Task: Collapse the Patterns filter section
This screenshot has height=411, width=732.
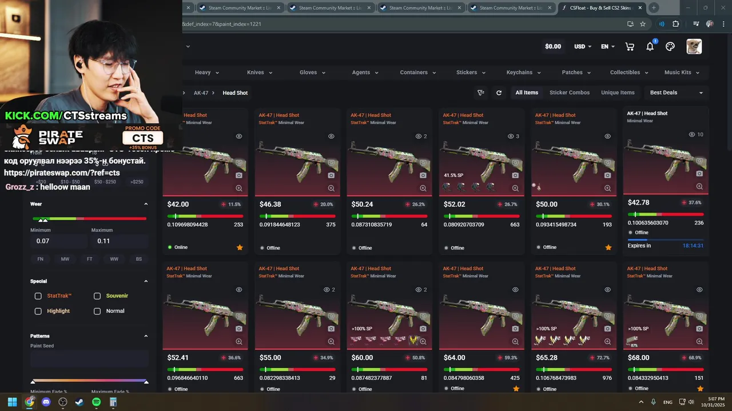Action: click(146, 336)
